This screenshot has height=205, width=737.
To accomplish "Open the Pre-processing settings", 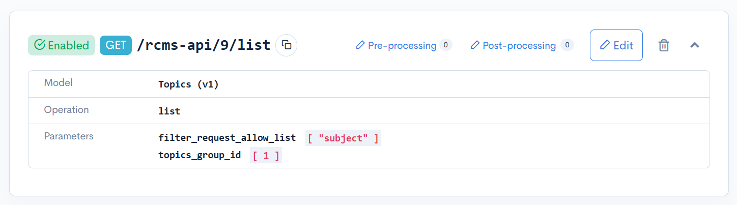I will point(396,45).
